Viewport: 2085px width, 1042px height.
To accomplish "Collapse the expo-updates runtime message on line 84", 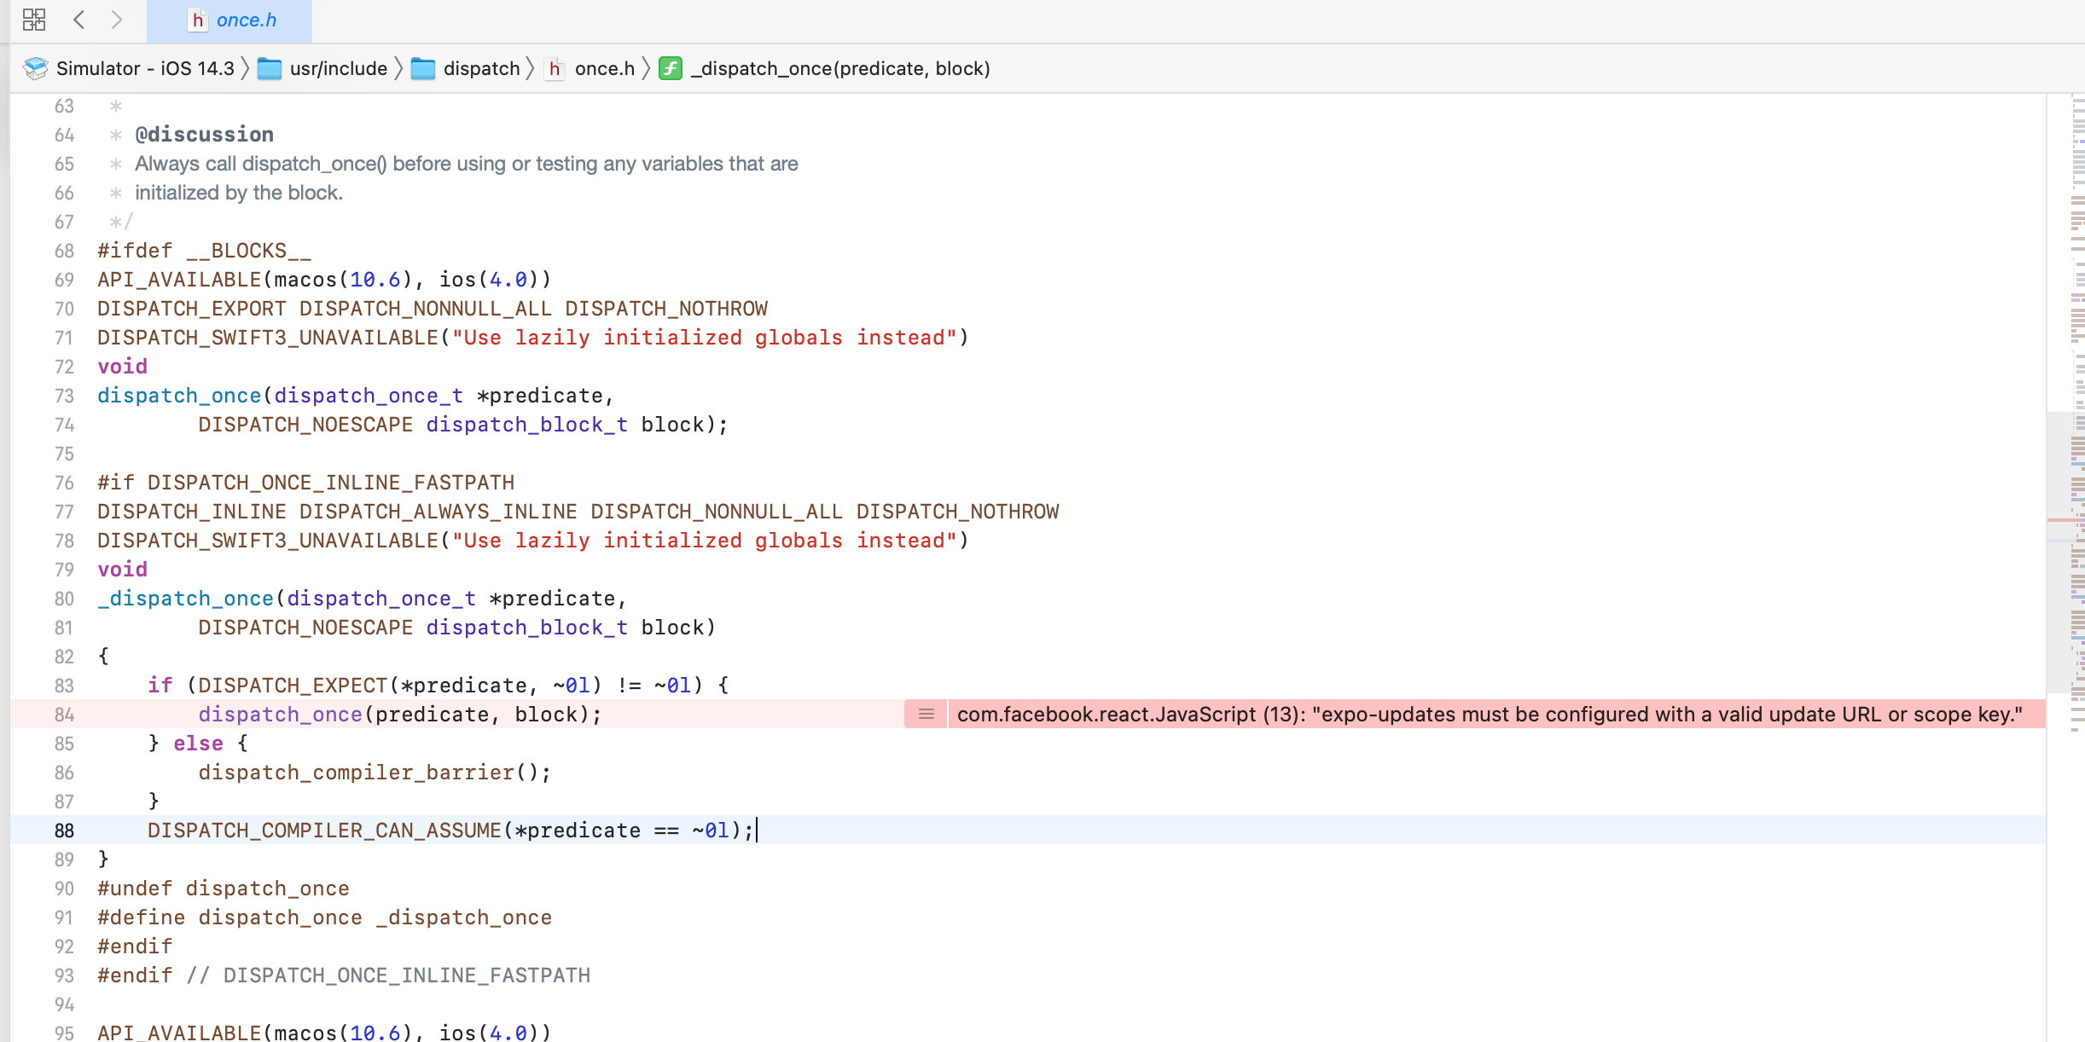I will [925, 715].
